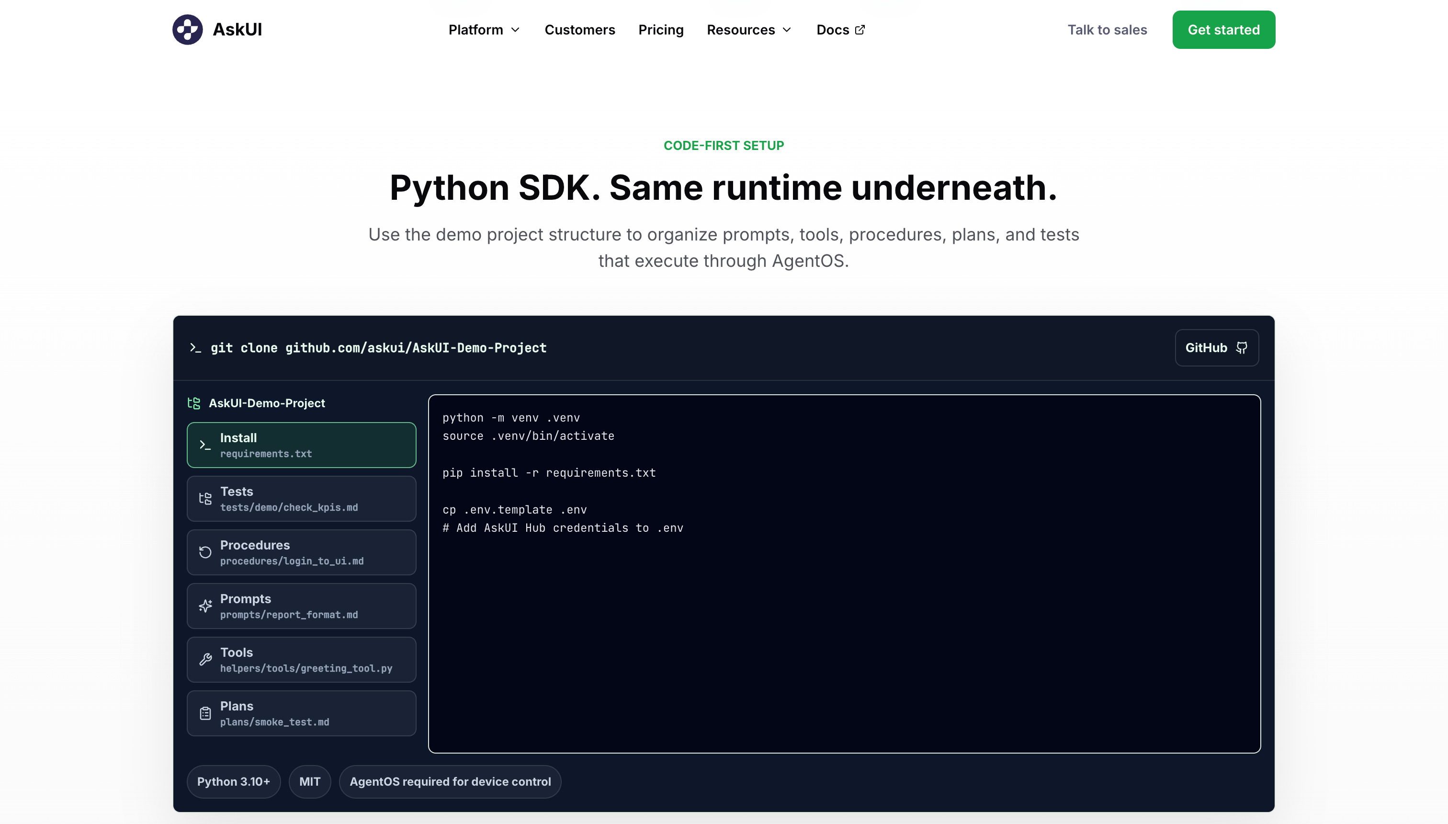
Task: Click the clipboard icon in Plans tab
Action: (205, 713)
